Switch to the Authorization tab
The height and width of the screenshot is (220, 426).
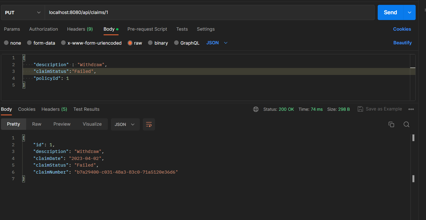(x=43, y=29)
